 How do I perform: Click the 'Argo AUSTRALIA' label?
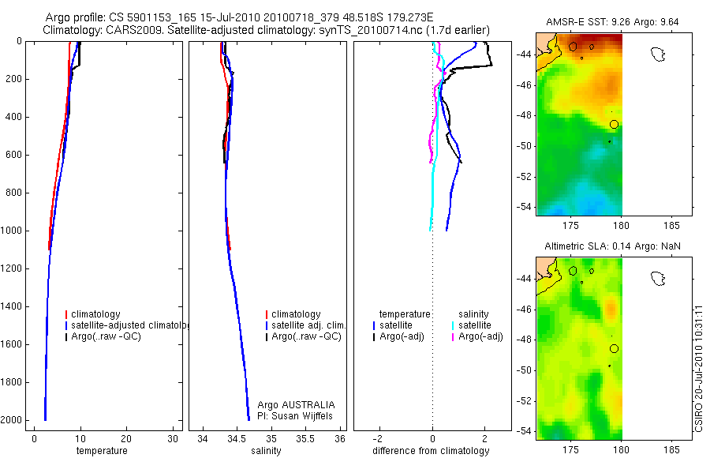click(x=296, y=405)
